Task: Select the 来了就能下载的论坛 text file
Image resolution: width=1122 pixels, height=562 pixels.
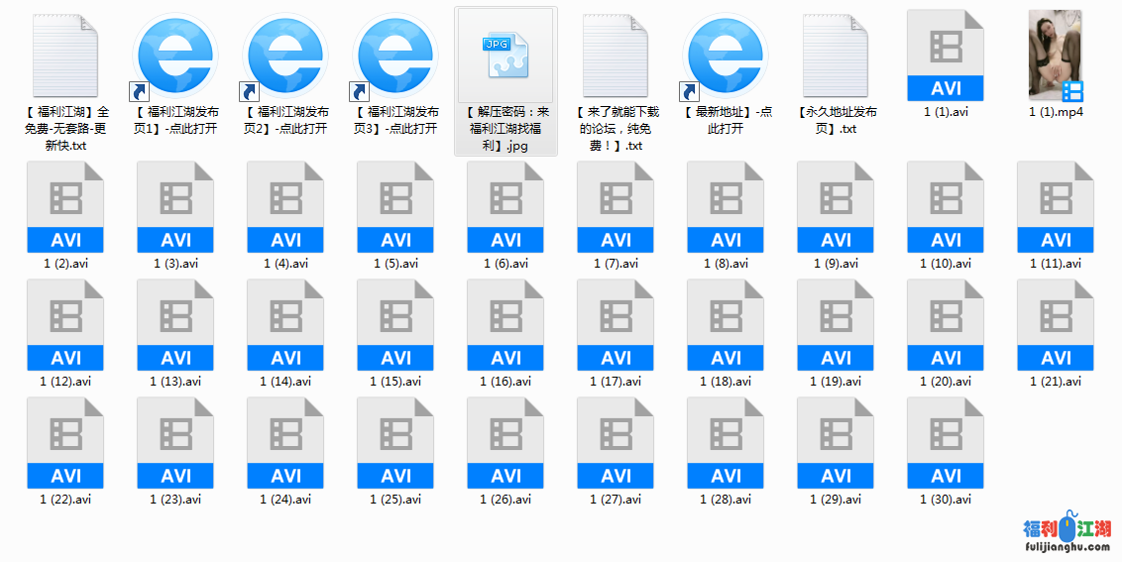Action: click(x=616, y=56)
